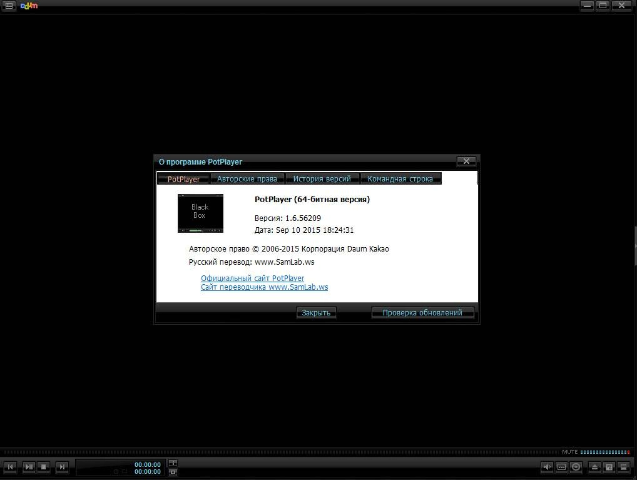Open the Официальный сайт PotPlayer link

click(x=252, y=278)
